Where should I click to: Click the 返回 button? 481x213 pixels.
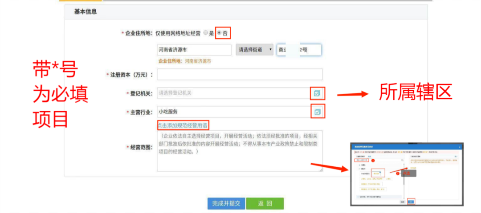265,204
